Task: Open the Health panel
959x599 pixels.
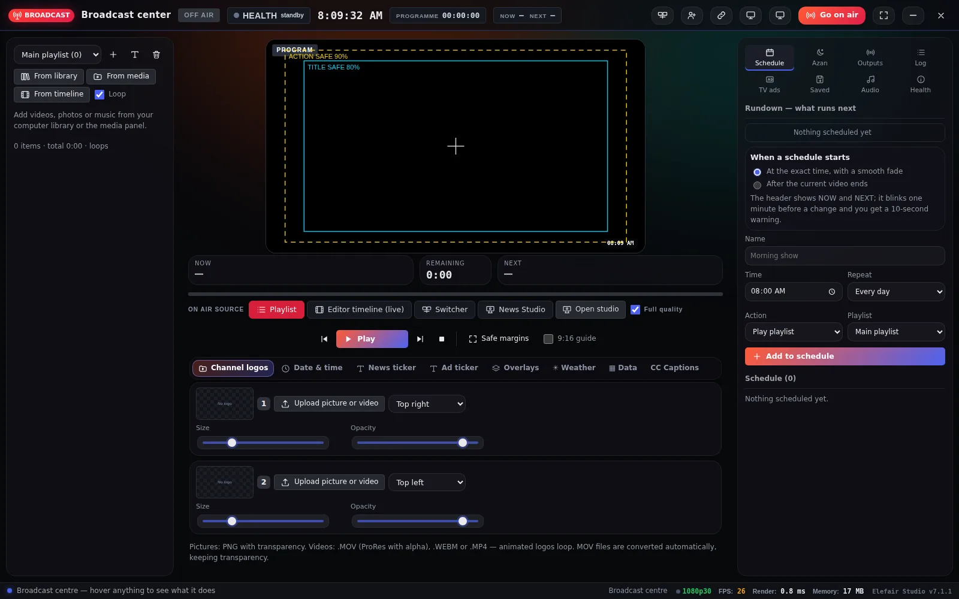Action: 920,84
